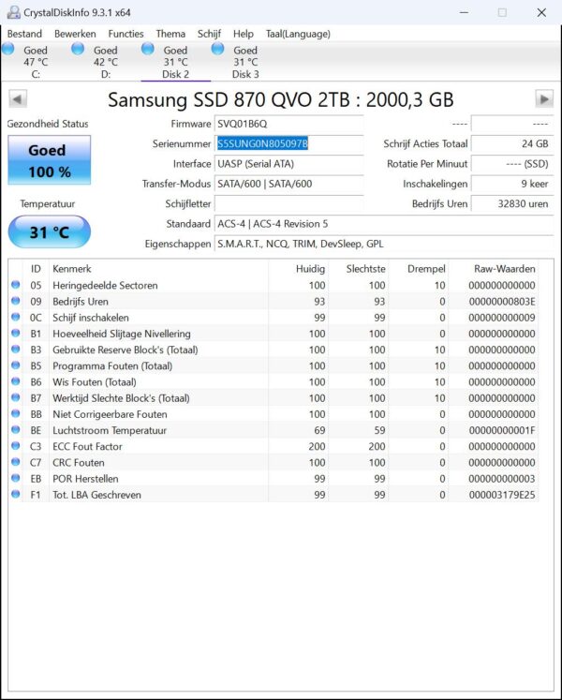The width and height of the screenshot is (562, 700).
Task: Select the Disk 2 tab
Action: coord(175,62)
